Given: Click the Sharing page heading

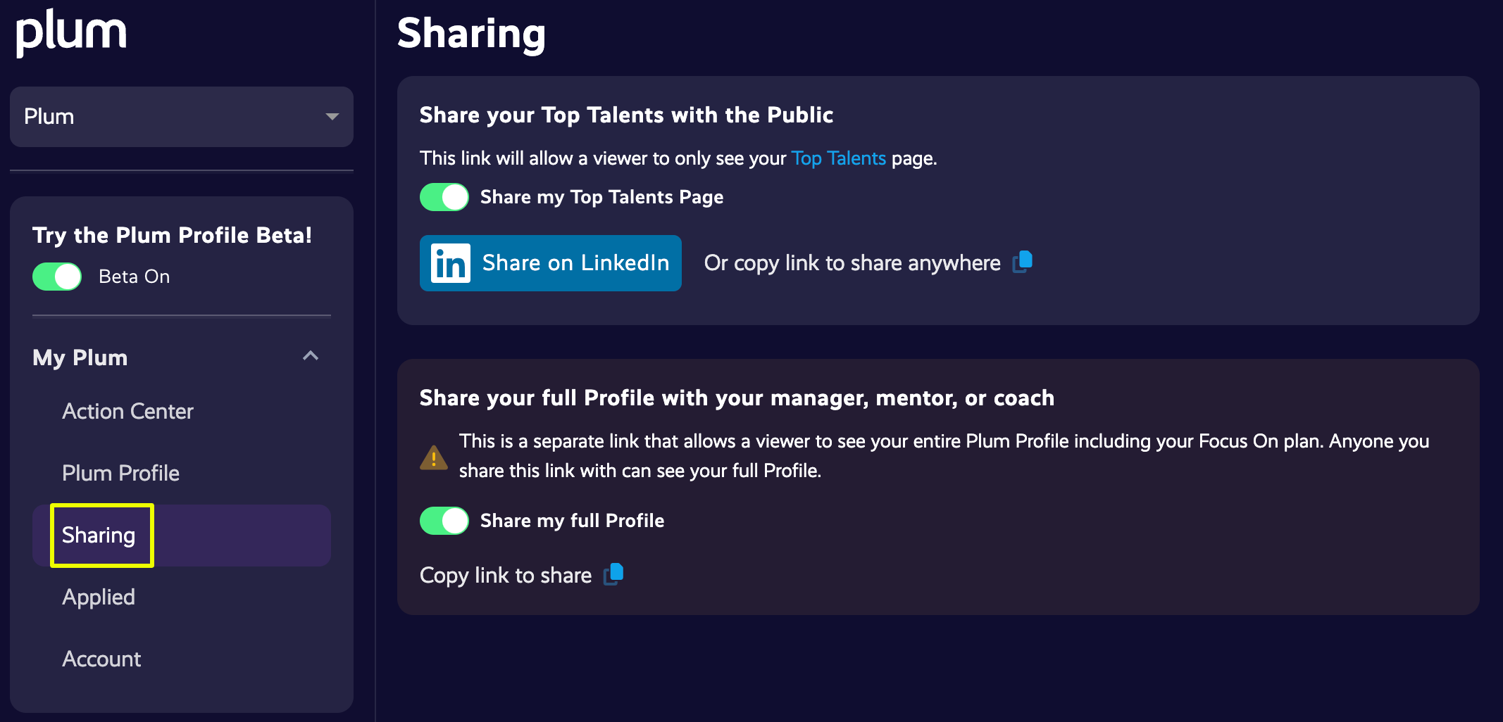Looking at the screenshot, I should click(x=473, y=33).
